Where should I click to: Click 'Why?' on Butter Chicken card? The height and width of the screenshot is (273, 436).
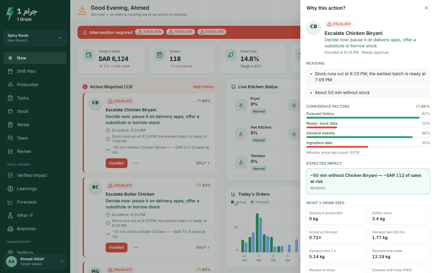coord(203,248)
